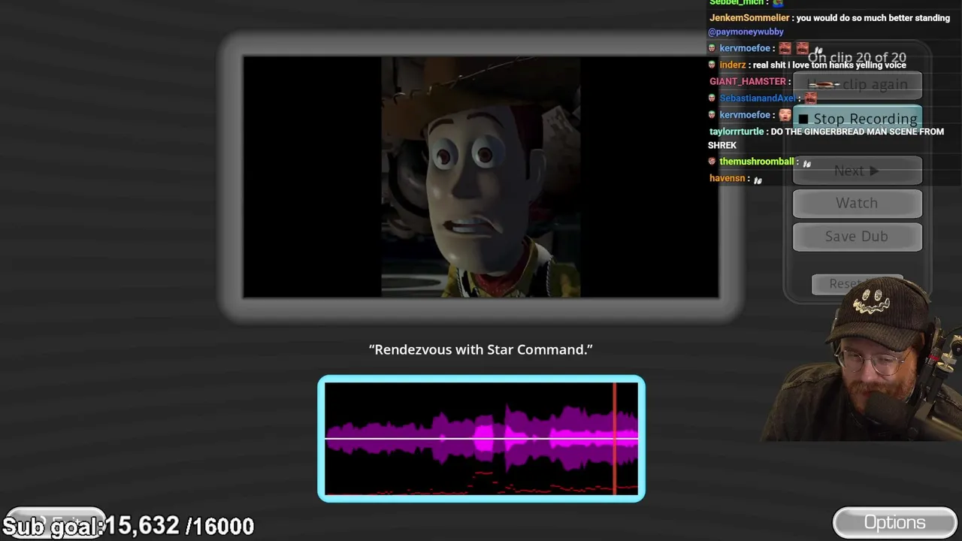Click the @paymoneywubby mention in chat

click(746, 32)
